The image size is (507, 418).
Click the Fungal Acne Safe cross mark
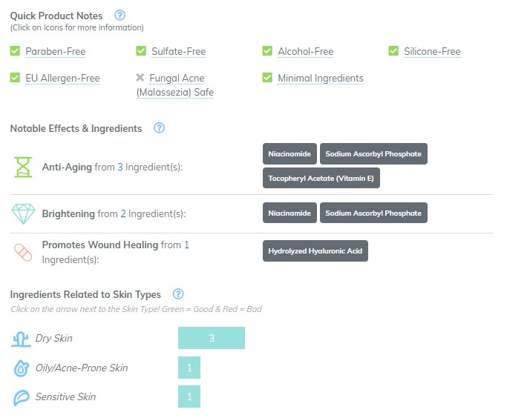tap(140, 77)
